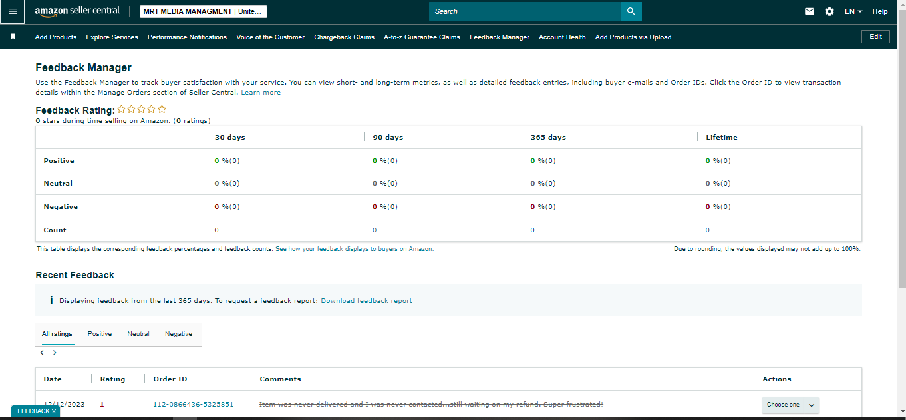Image resolution: width=906 pixels, height=420 pixels.
Task: Click the Feedback Manager page heading
Action: tap(83, 68)
